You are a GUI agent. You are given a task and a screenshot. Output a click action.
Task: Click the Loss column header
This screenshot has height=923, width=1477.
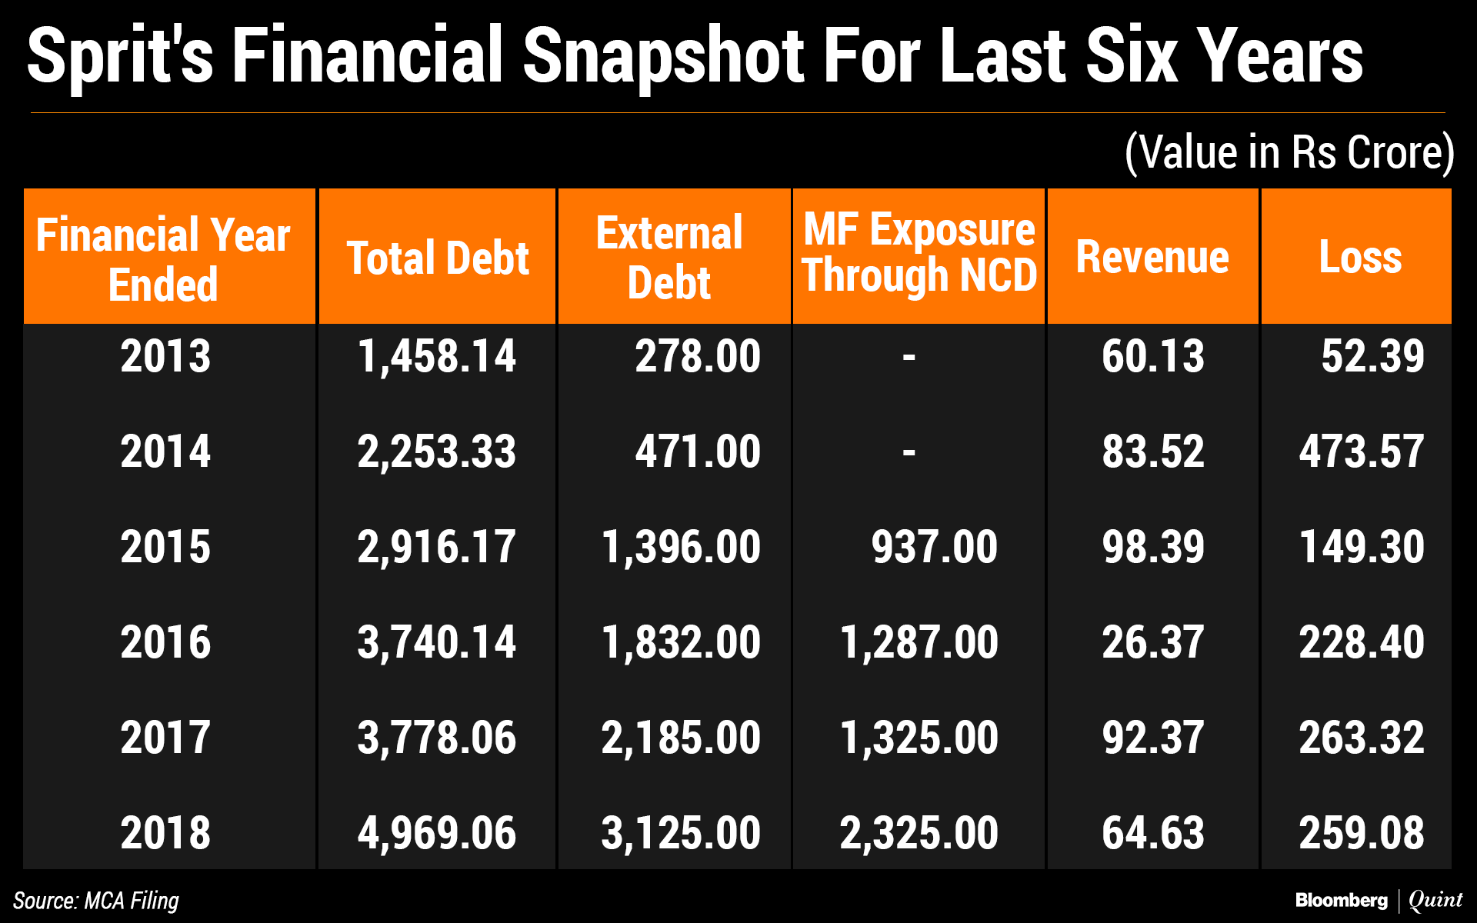1360,258
